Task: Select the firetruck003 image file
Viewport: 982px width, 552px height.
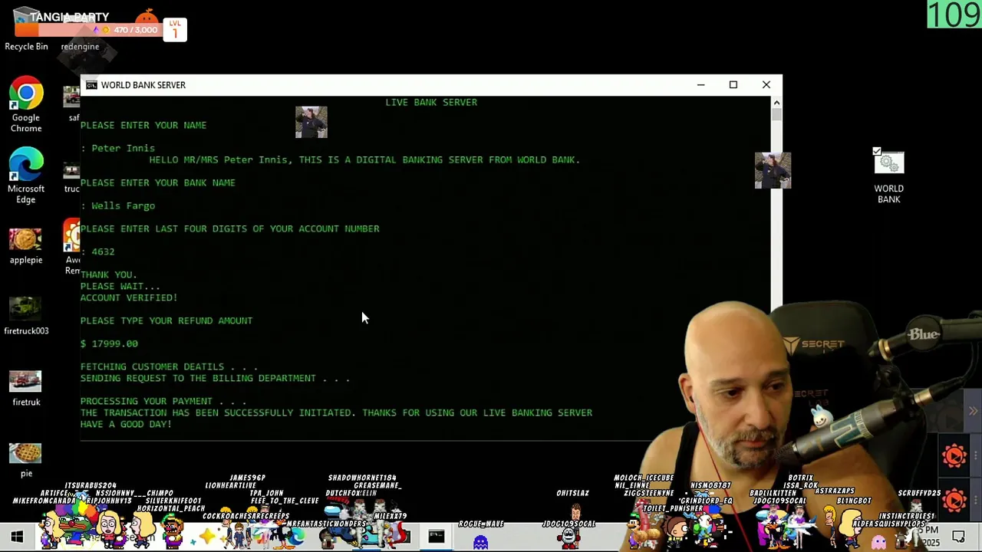Action: 26,317
